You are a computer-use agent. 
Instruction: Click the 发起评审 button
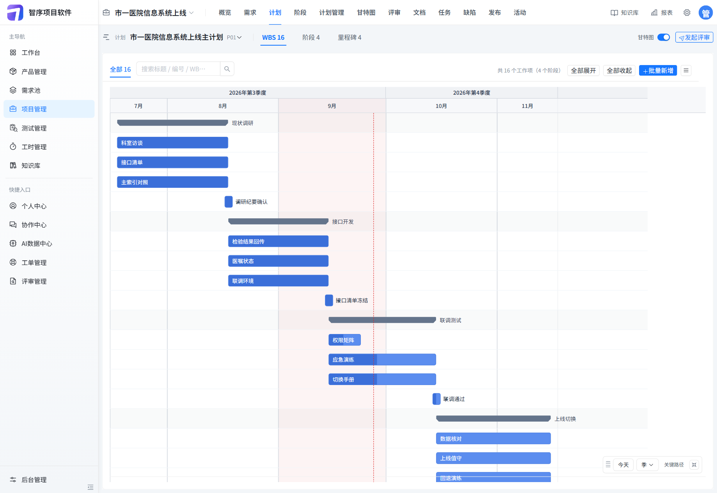(694, 37)
